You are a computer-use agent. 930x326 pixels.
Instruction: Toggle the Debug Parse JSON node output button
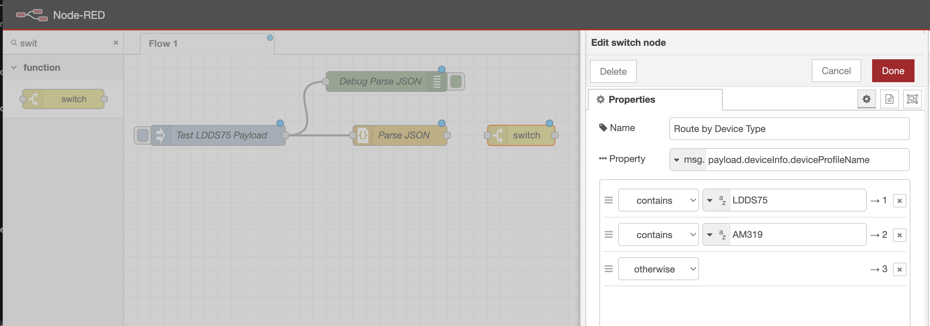[456, 81]
